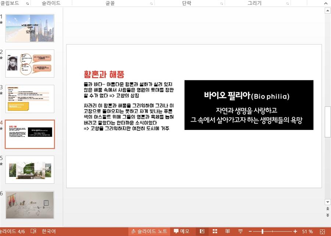Select slide 1 beach and city thumbnail
The image size is (331, 236).
30,28
